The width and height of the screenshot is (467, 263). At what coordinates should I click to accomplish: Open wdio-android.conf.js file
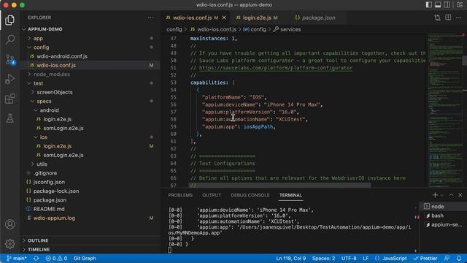90,56
